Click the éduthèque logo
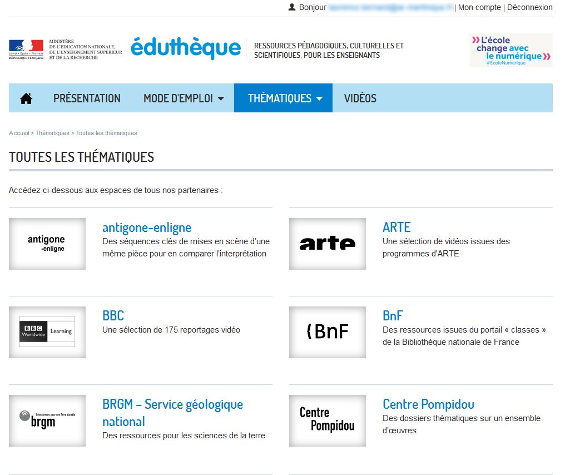The image size is (570, 475). [x=186, y=48]
